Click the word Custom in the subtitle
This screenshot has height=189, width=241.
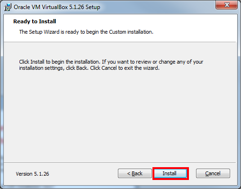tap(117, 32)
